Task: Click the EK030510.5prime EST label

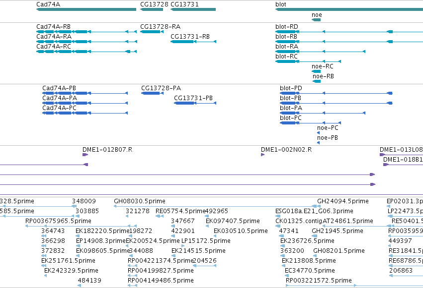Action: pos(241,231)
